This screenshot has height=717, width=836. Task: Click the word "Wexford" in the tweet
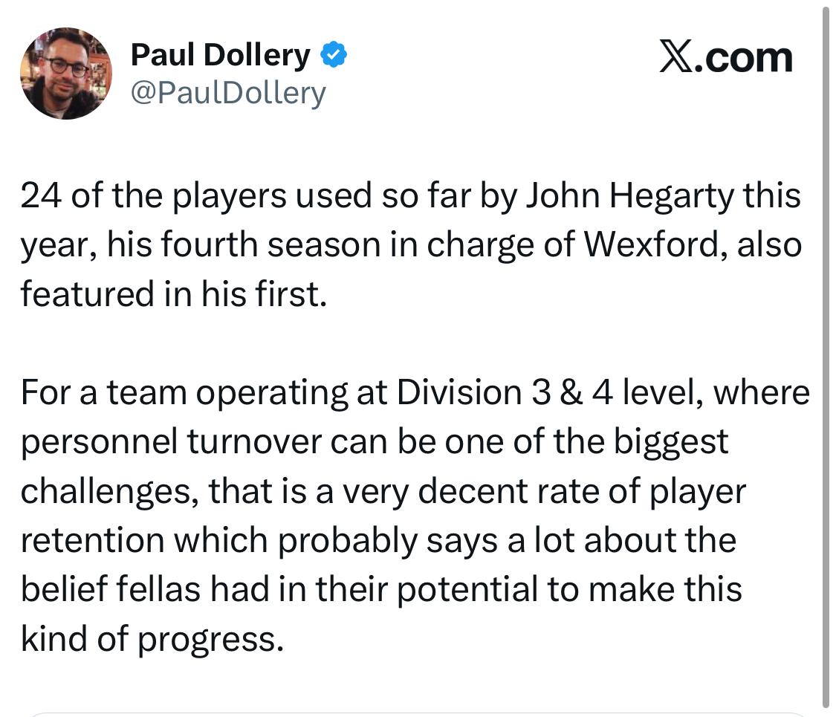[x=655, y=245]
